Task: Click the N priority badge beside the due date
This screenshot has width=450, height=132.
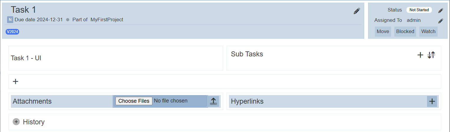Action: point(10,20)
